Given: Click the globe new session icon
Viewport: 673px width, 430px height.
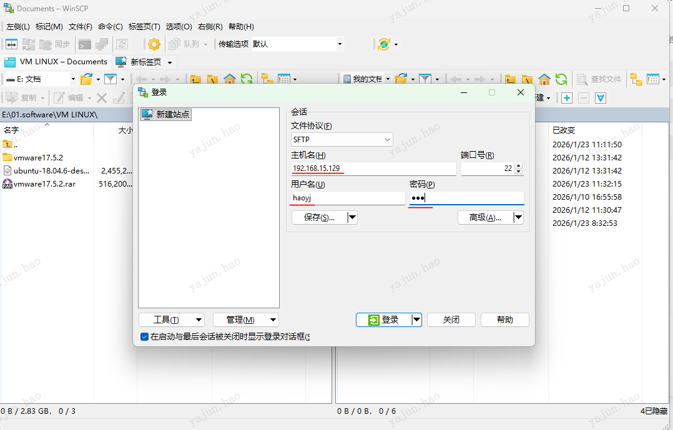Looking at the screenshot, I should point(384,44).
